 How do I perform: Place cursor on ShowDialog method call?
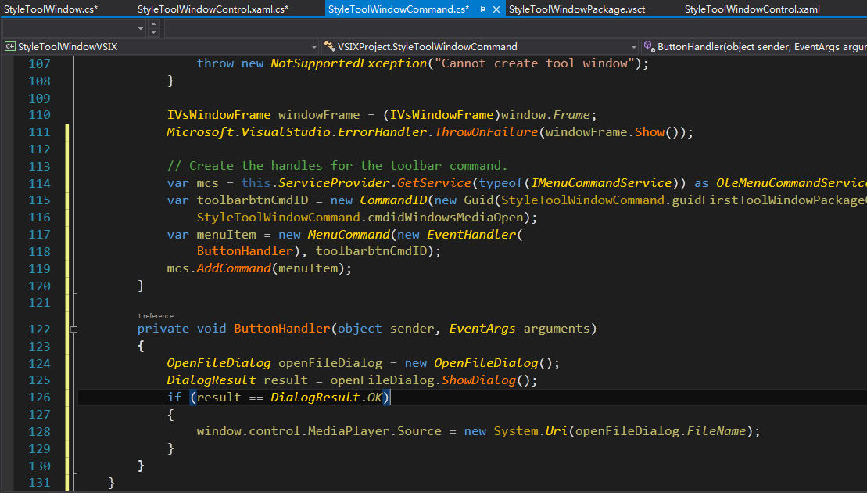pos(478,380)
